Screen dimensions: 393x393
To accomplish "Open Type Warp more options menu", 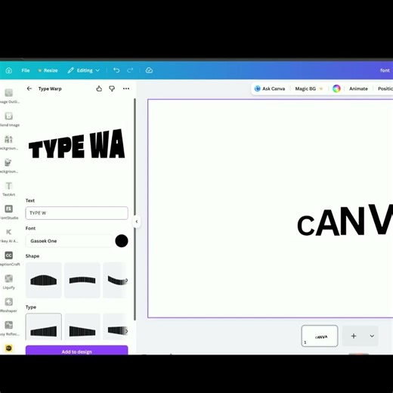I will (x=126, y=88).
